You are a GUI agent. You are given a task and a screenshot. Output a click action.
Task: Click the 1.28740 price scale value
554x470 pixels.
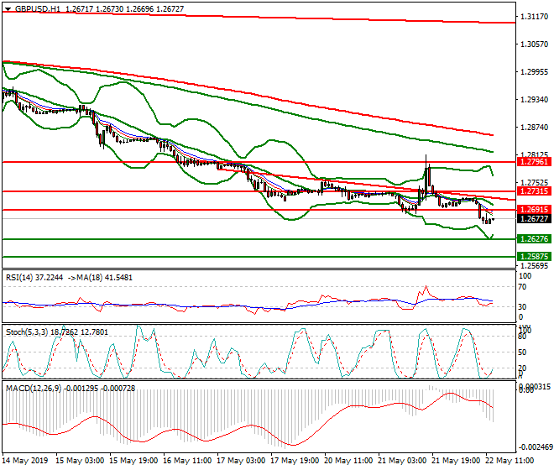[x=534, y=128]
